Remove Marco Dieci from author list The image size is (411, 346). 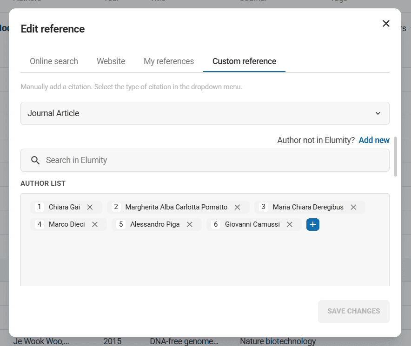pyautogui.click(x=95, y=224)
